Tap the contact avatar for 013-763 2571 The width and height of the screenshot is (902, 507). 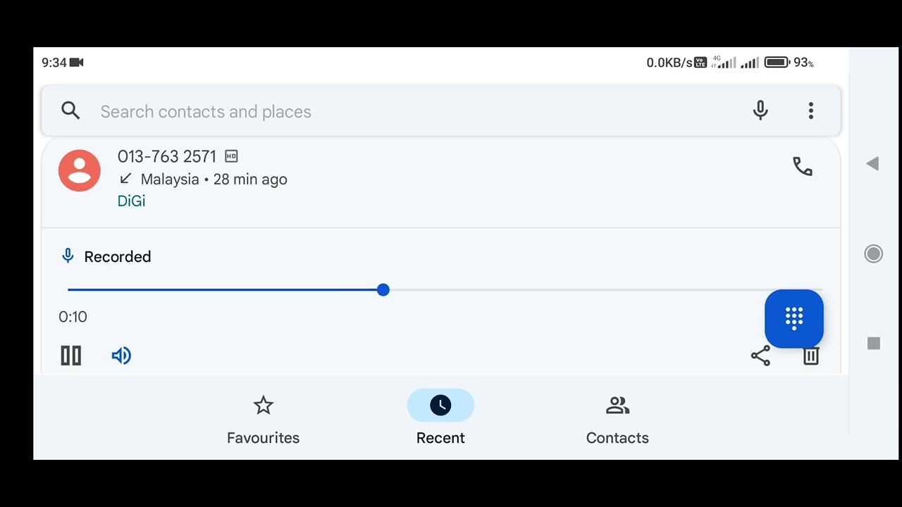click(79, 170)
